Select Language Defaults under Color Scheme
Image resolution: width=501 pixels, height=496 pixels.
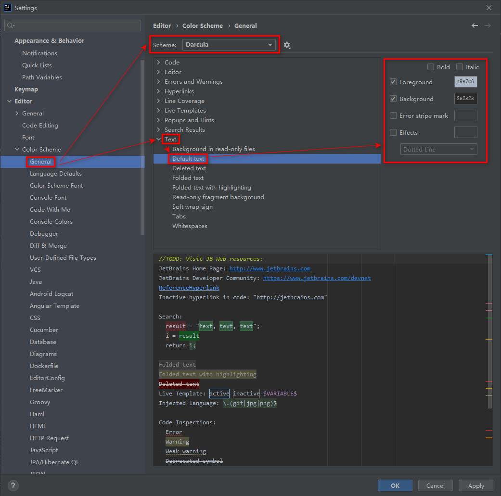pyautogui.click(x=56, y=173)
